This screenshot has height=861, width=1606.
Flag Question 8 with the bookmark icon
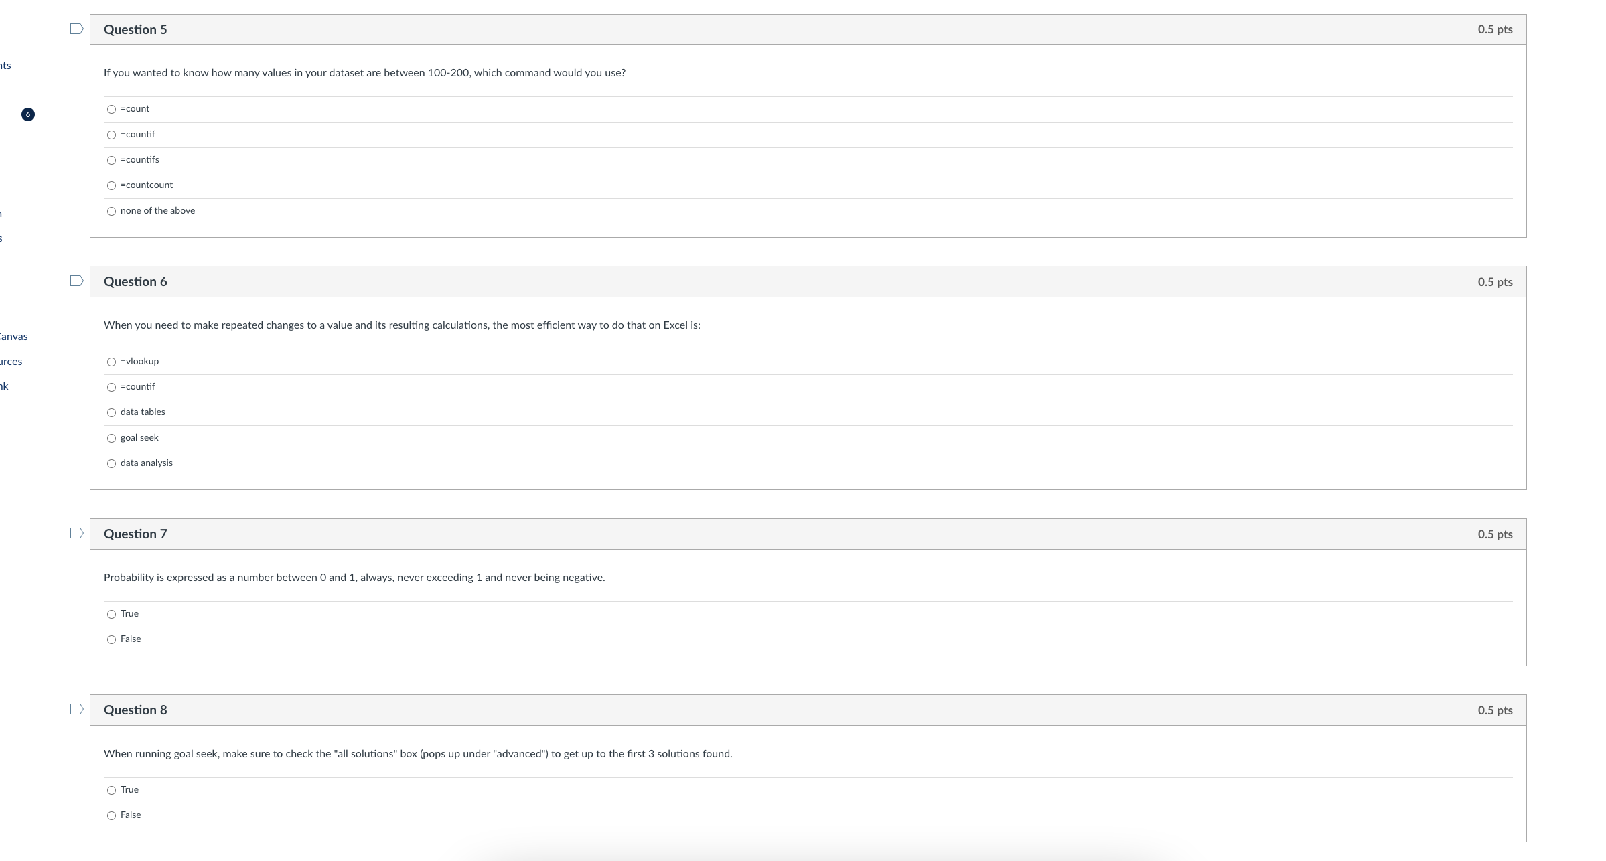76,709
